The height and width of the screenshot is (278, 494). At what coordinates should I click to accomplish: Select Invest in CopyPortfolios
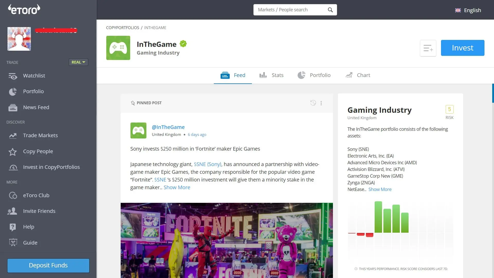coord(51,167)
